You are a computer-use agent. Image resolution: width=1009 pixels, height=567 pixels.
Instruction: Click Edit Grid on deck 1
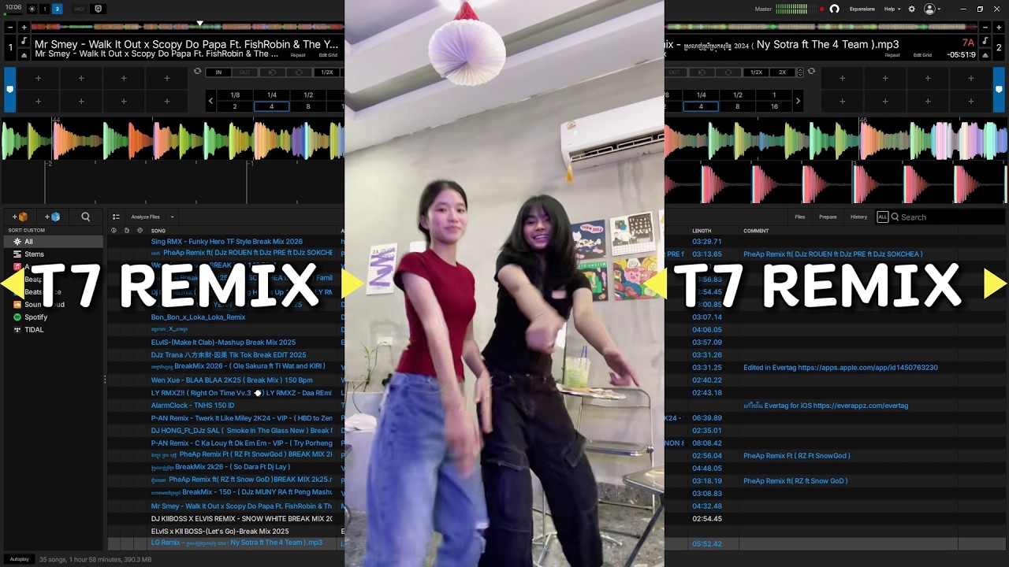click(x=328, y=55)
